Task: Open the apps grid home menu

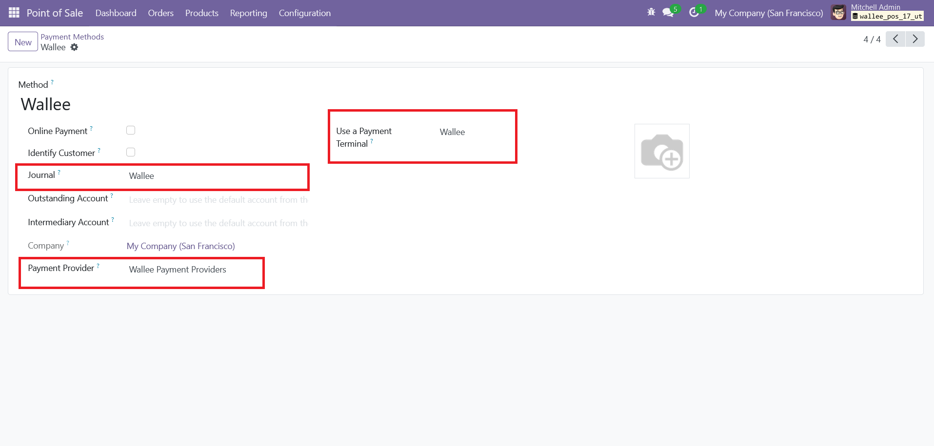Action: (x=14, y=13)
